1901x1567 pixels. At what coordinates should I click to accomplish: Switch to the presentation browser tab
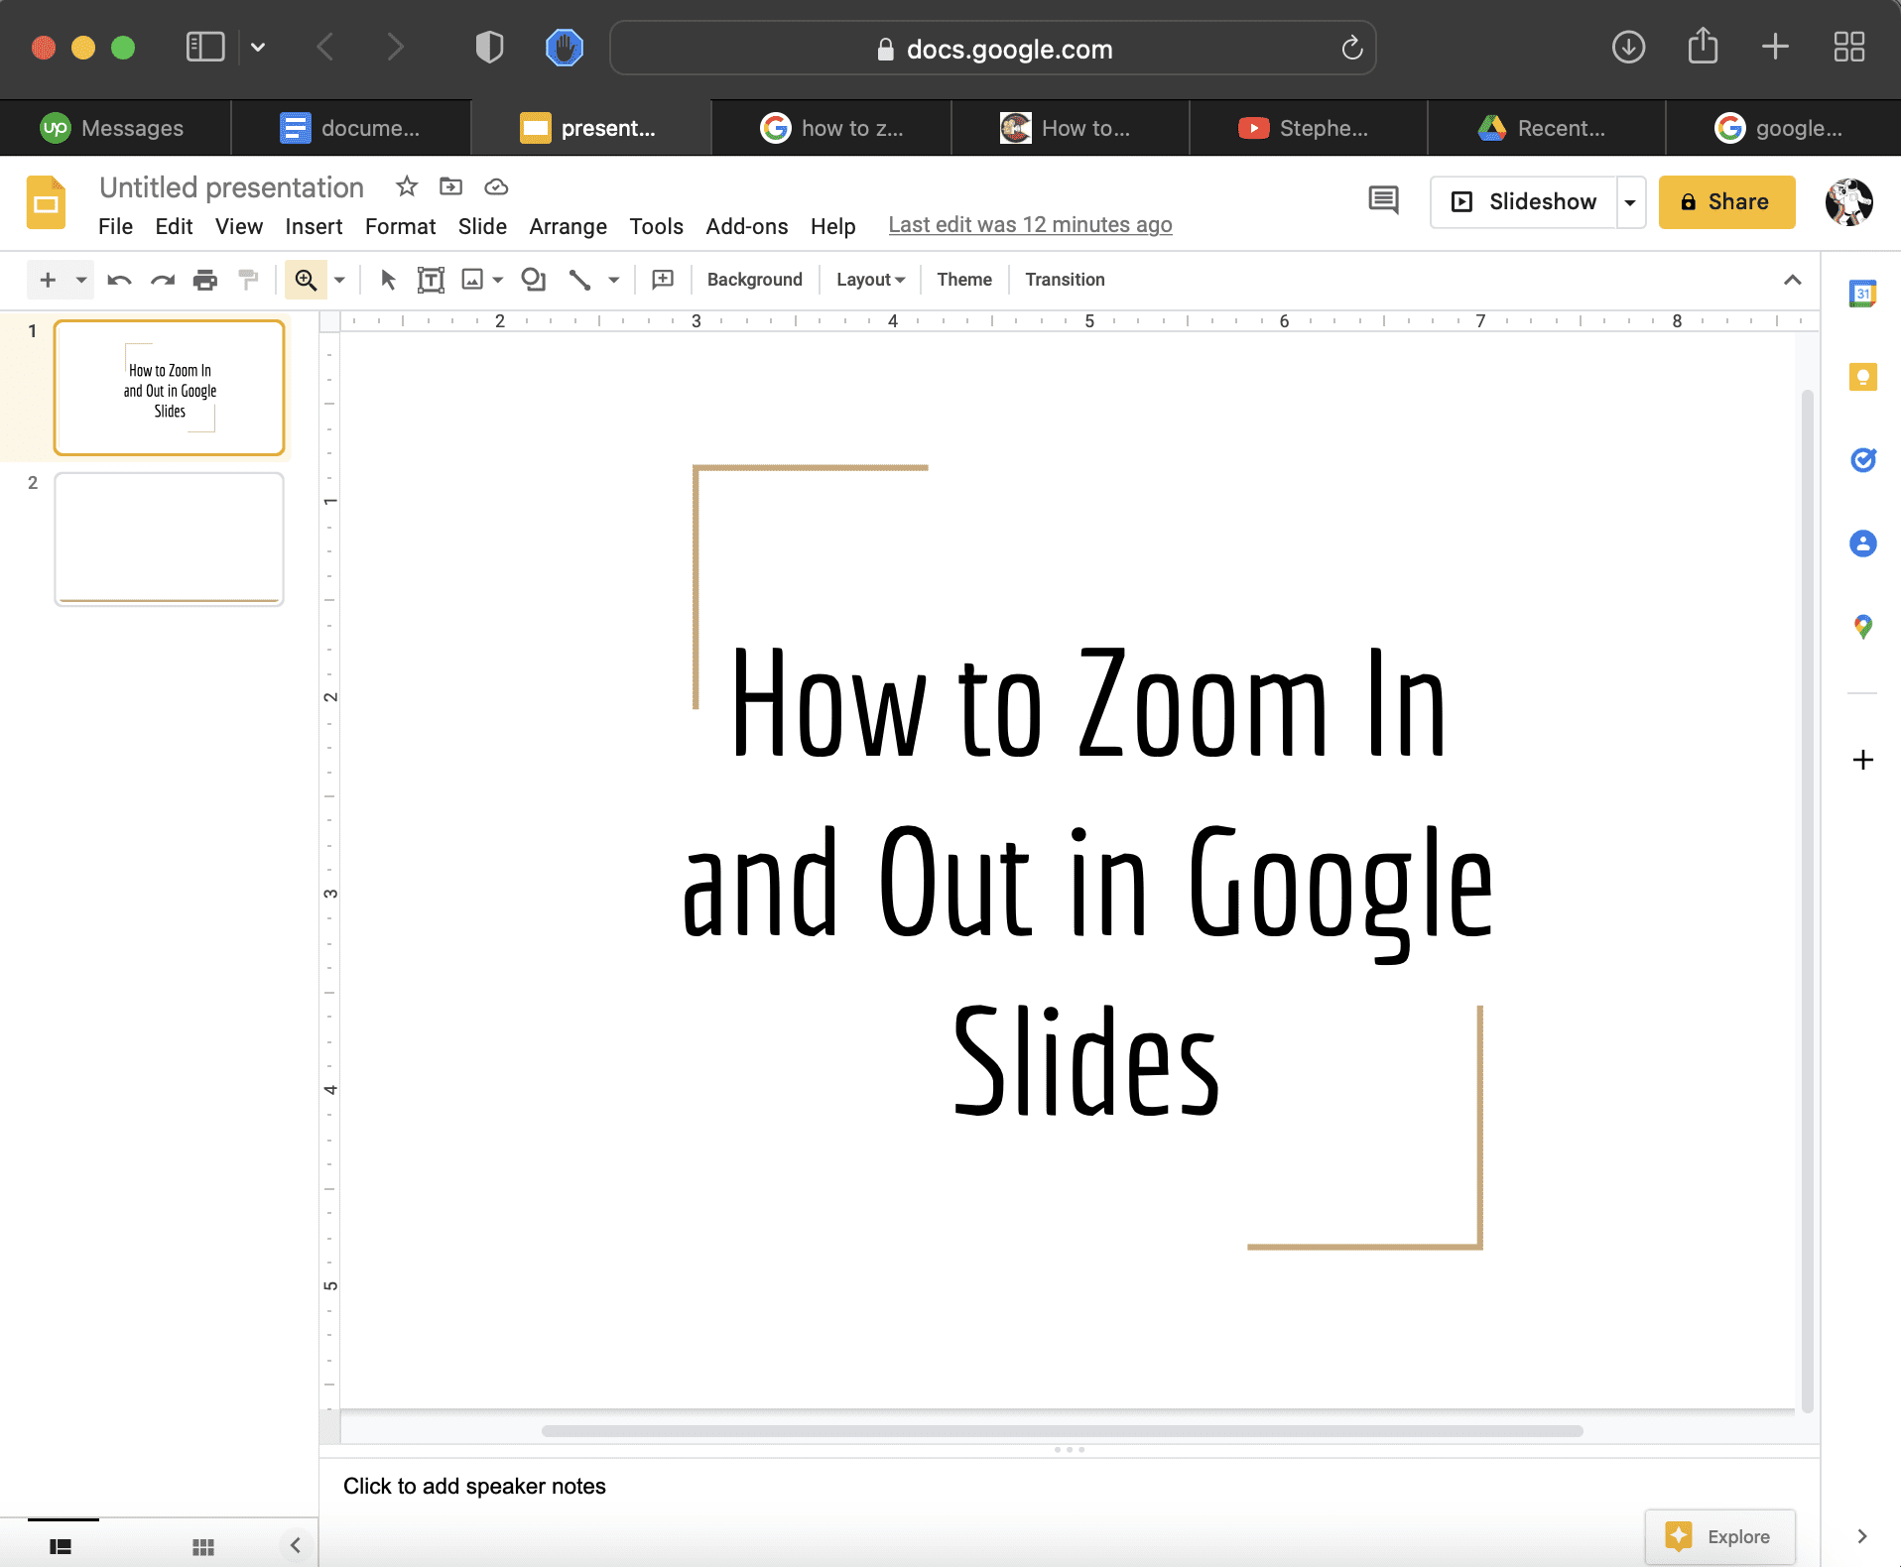click(590, 127)
